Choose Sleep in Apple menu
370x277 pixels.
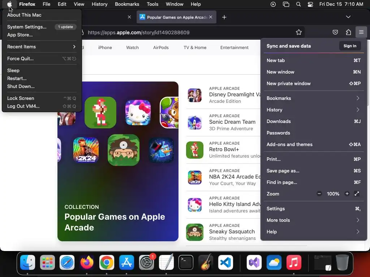click(42, 70)
